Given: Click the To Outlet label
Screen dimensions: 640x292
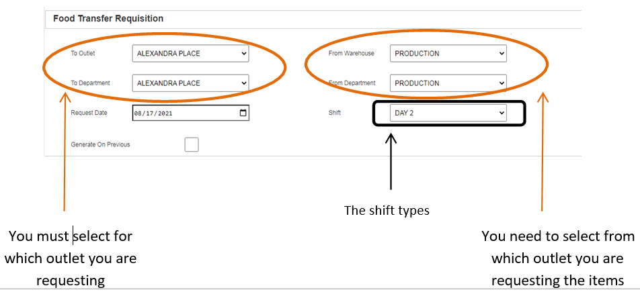Looking at the screenshot, I should [x=83, y=53].
